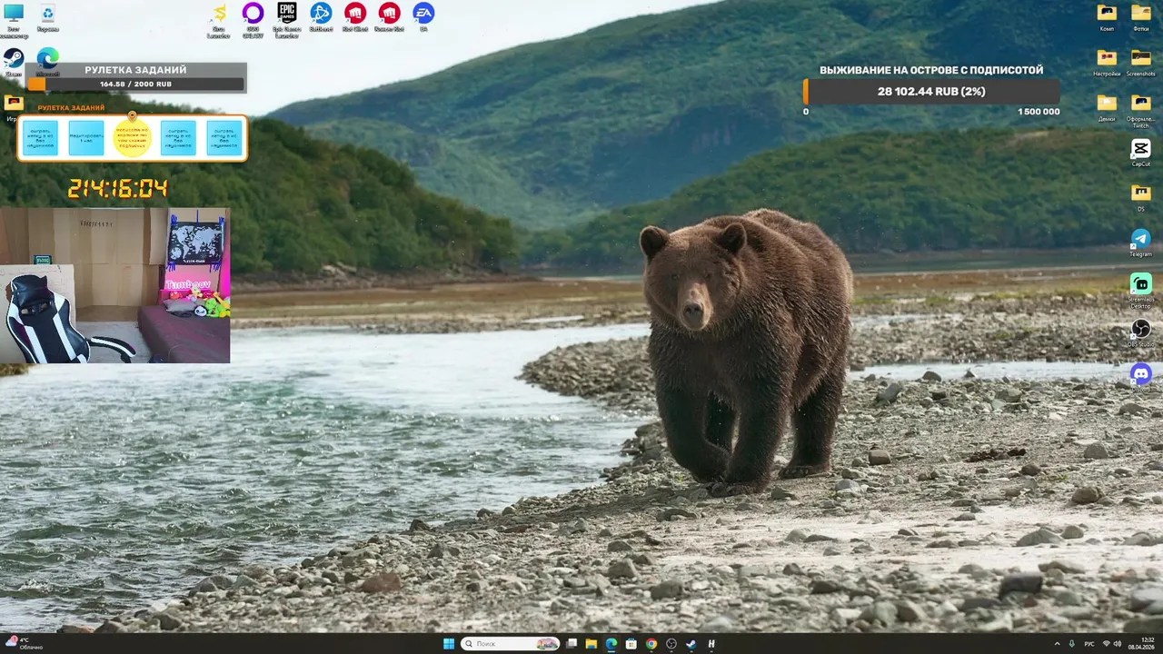
Task: Click the 214:16:04 countdown timer
Action: 117,188
